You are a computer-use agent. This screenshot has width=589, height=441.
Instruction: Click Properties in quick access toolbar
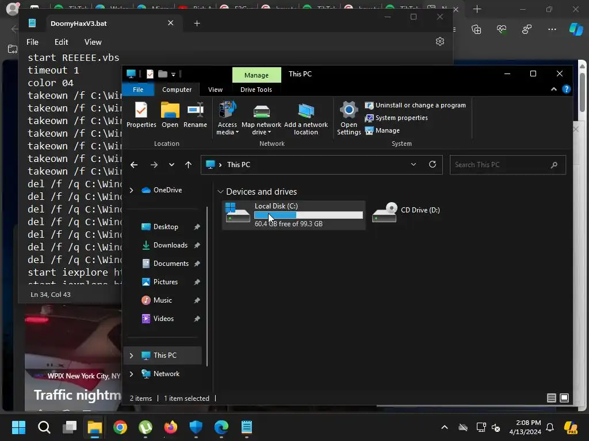pos(150,74)
